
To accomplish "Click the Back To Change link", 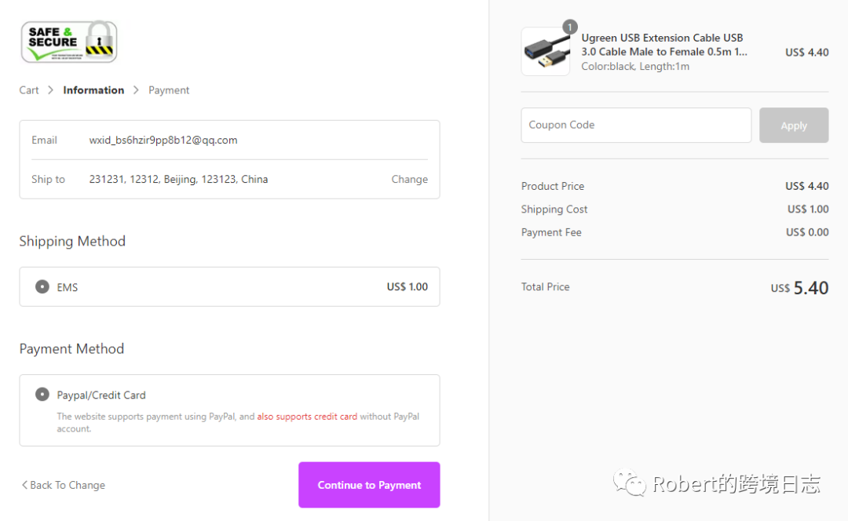I will tap(68, 485).
